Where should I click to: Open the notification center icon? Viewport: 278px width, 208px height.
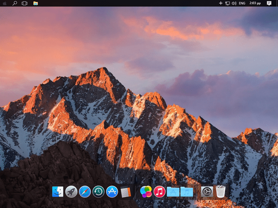click(x=269, y=3)
